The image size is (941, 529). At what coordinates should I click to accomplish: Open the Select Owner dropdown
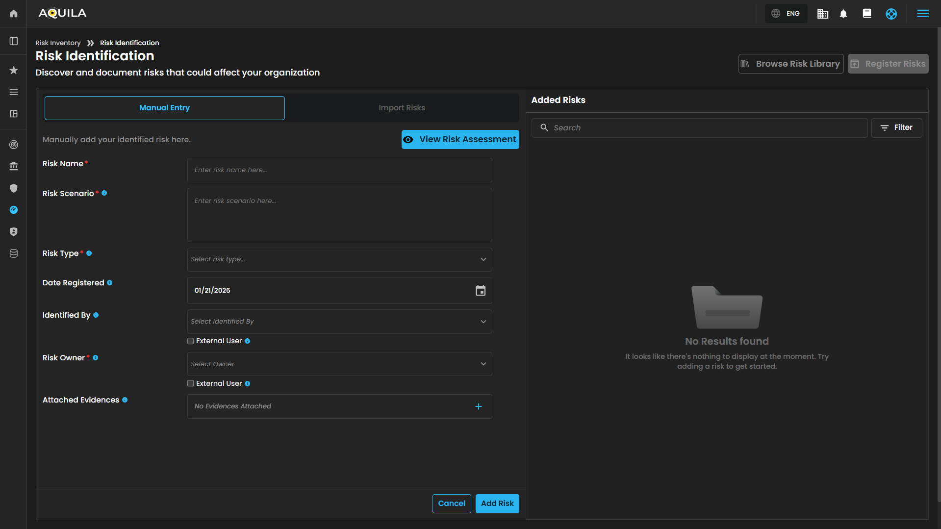point(339,364)
